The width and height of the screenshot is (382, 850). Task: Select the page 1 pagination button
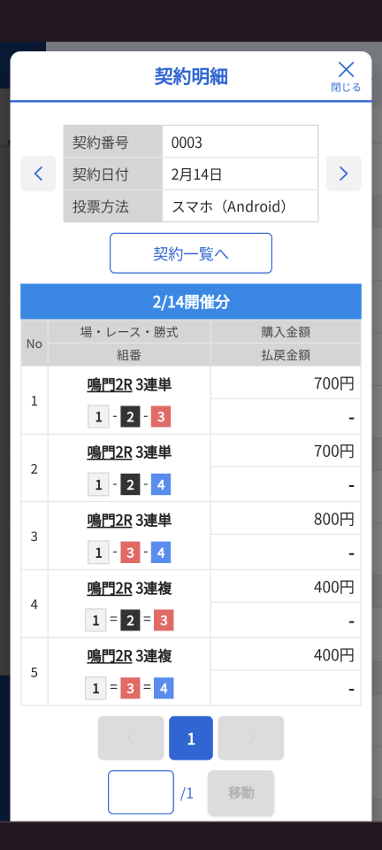191,738
